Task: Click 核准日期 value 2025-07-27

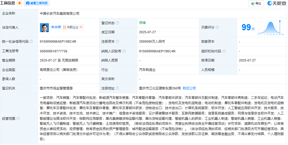Action: click(x=247, y=60)
